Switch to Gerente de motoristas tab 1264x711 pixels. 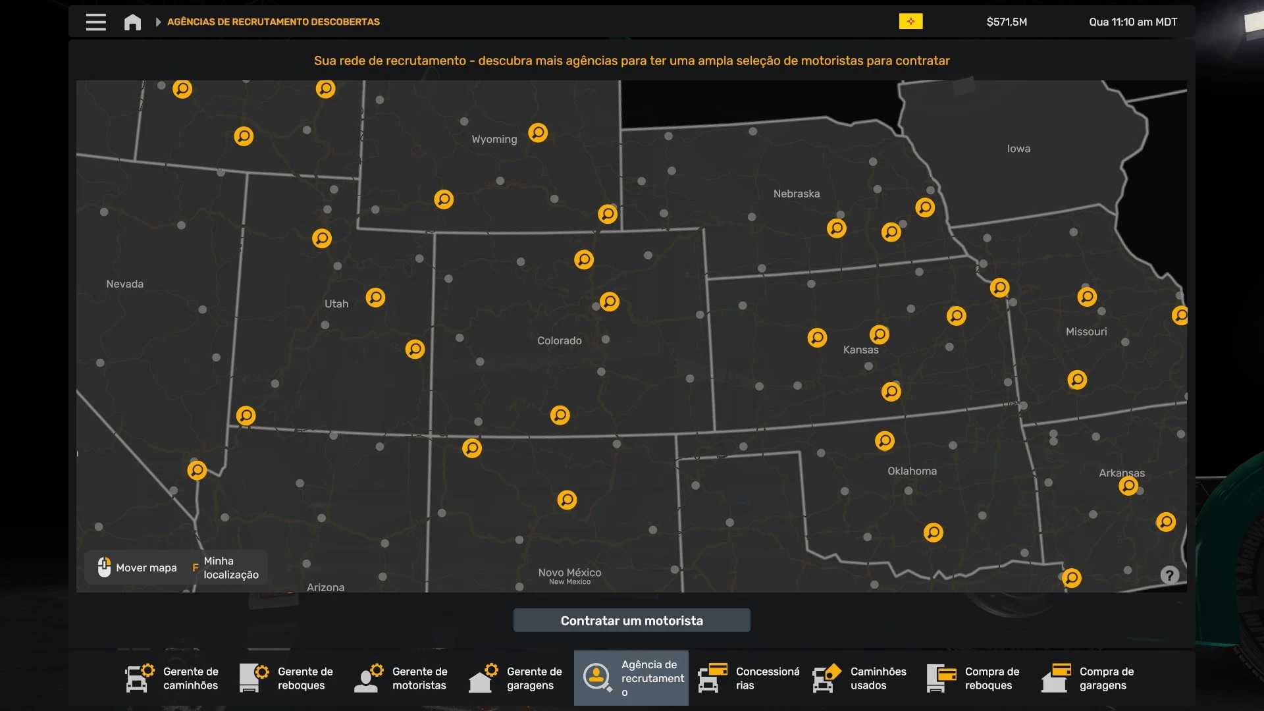[402, 678]
